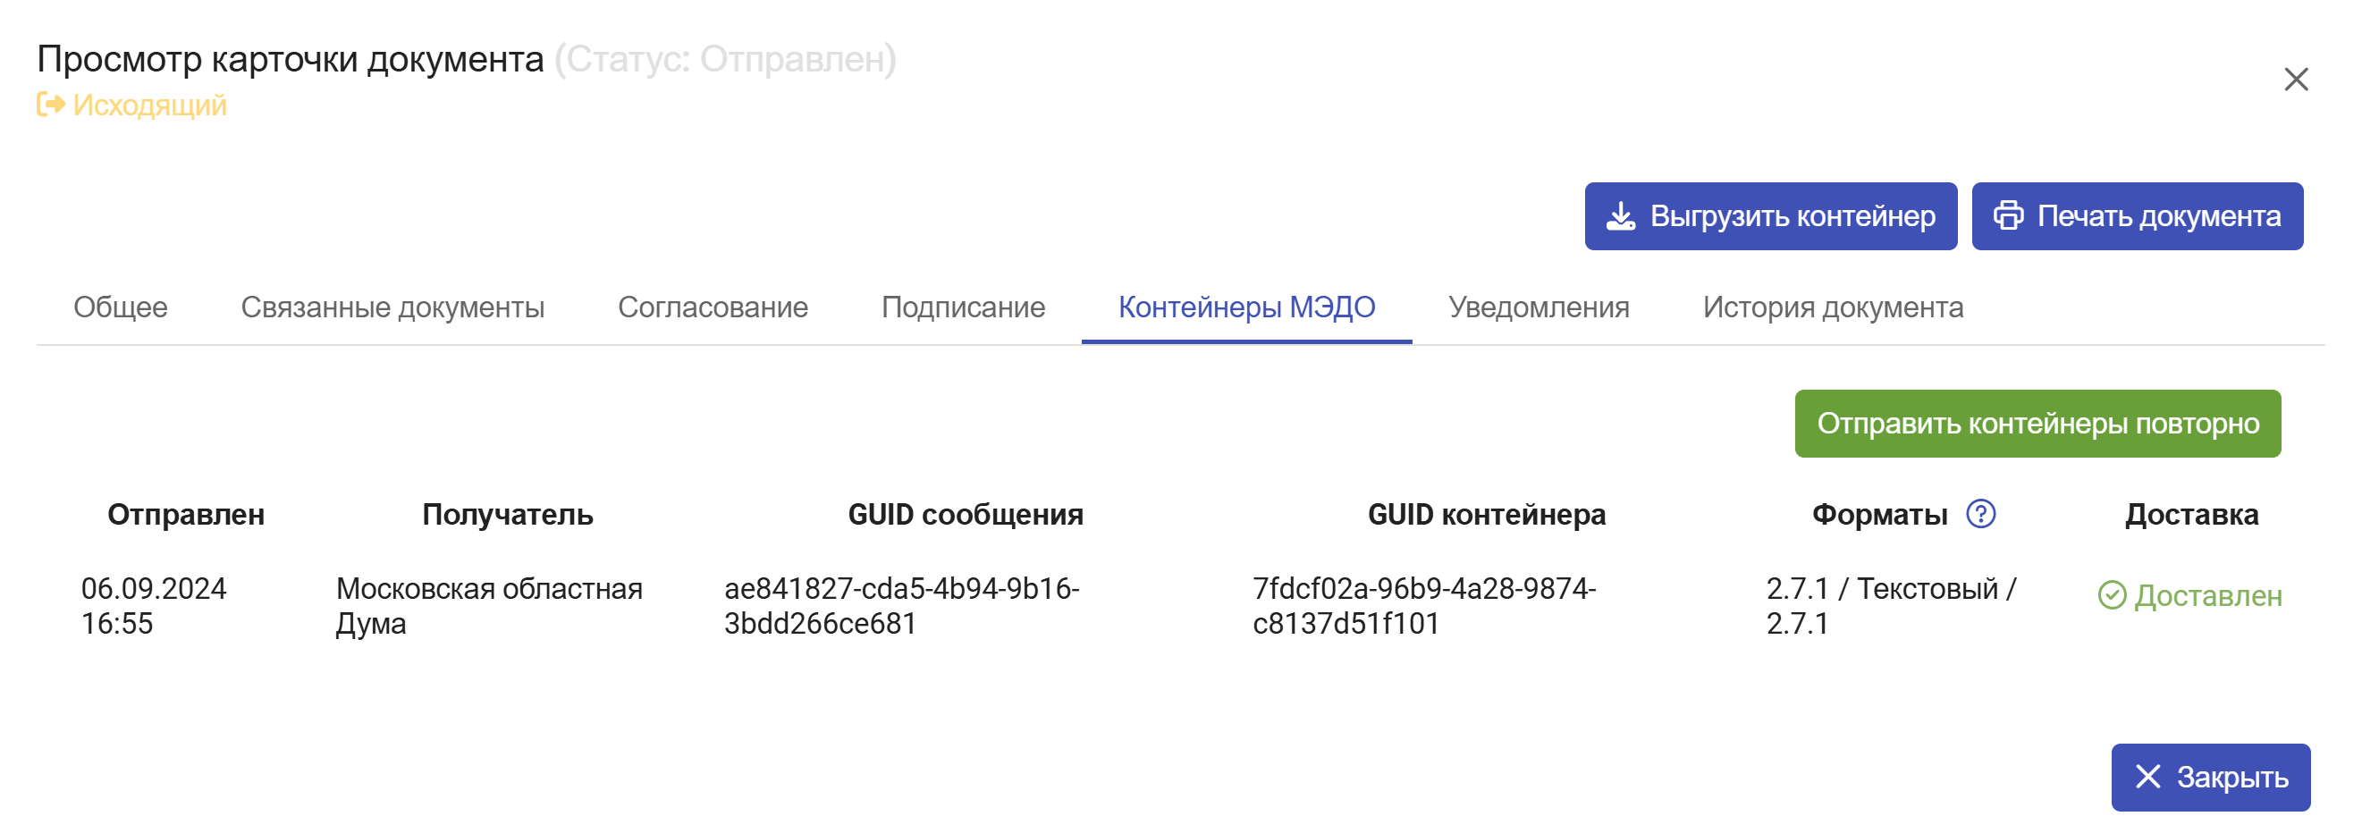Click the Выгрузить контейнер button

click(1770, 216)
